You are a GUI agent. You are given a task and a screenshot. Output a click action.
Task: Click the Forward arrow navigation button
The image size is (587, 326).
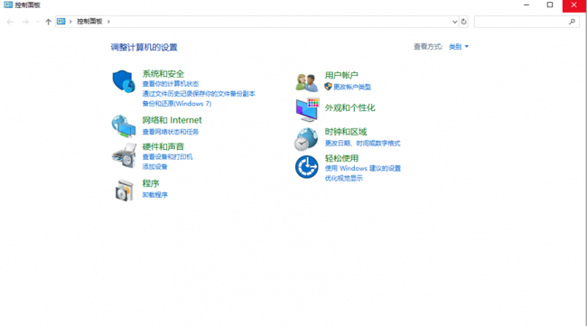coord(25,22)
